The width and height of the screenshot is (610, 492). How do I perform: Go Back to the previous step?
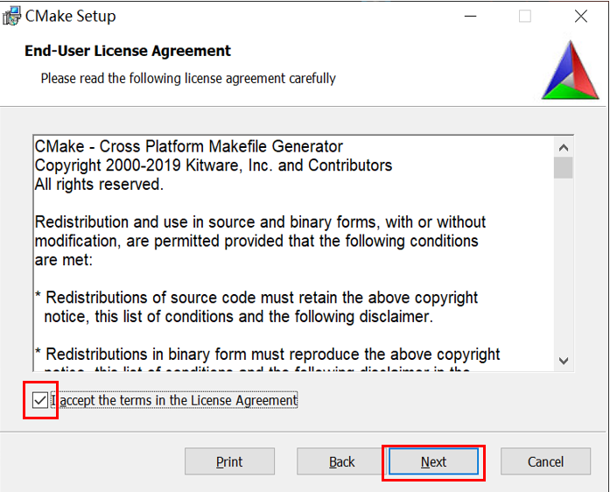pyautogui.click(x=341, y=461)
